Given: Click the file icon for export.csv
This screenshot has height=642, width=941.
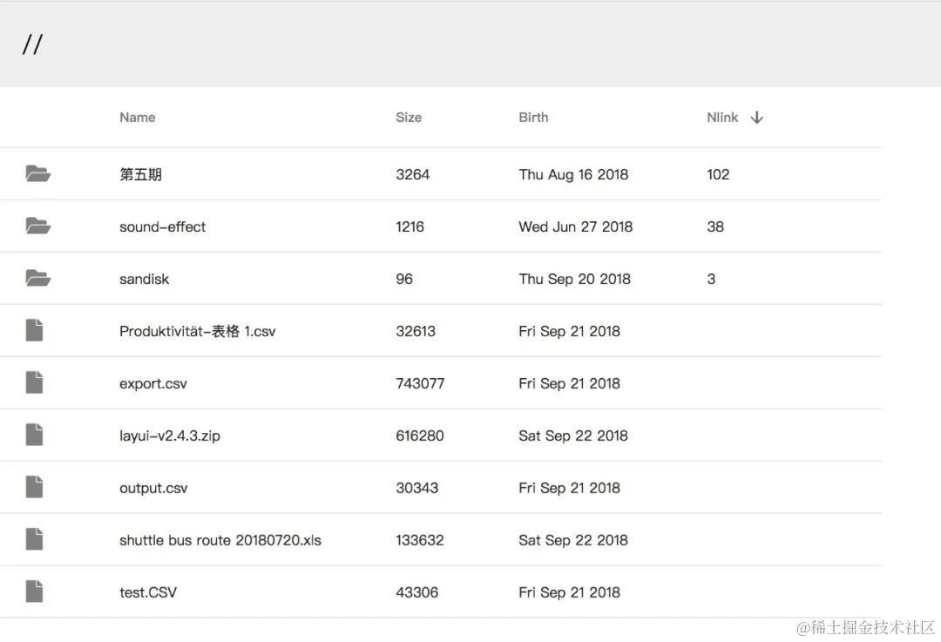Looking at the screenshot, I should point(34,382).
